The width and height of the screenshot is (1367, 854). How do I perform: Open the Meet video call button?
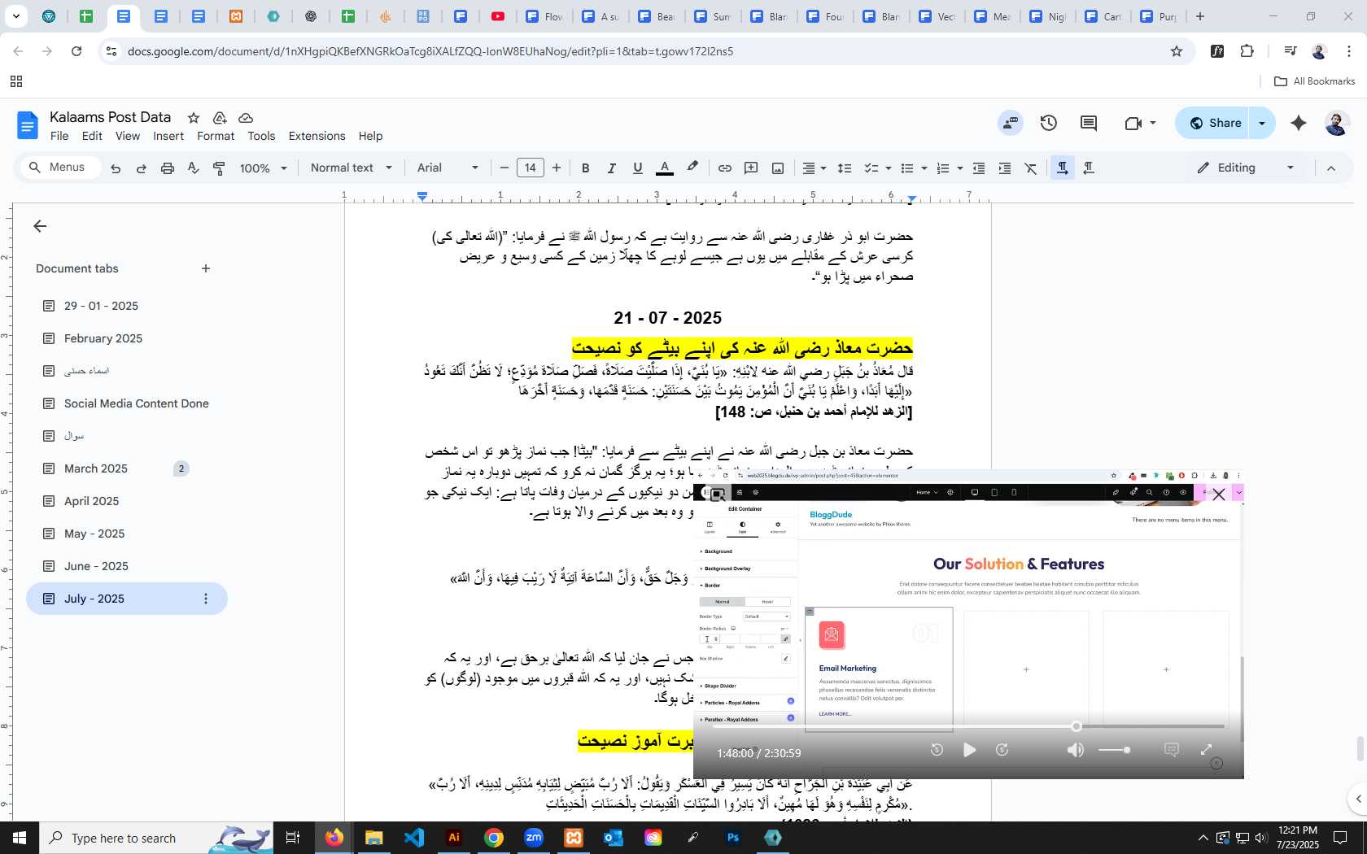coord(1138,123)
